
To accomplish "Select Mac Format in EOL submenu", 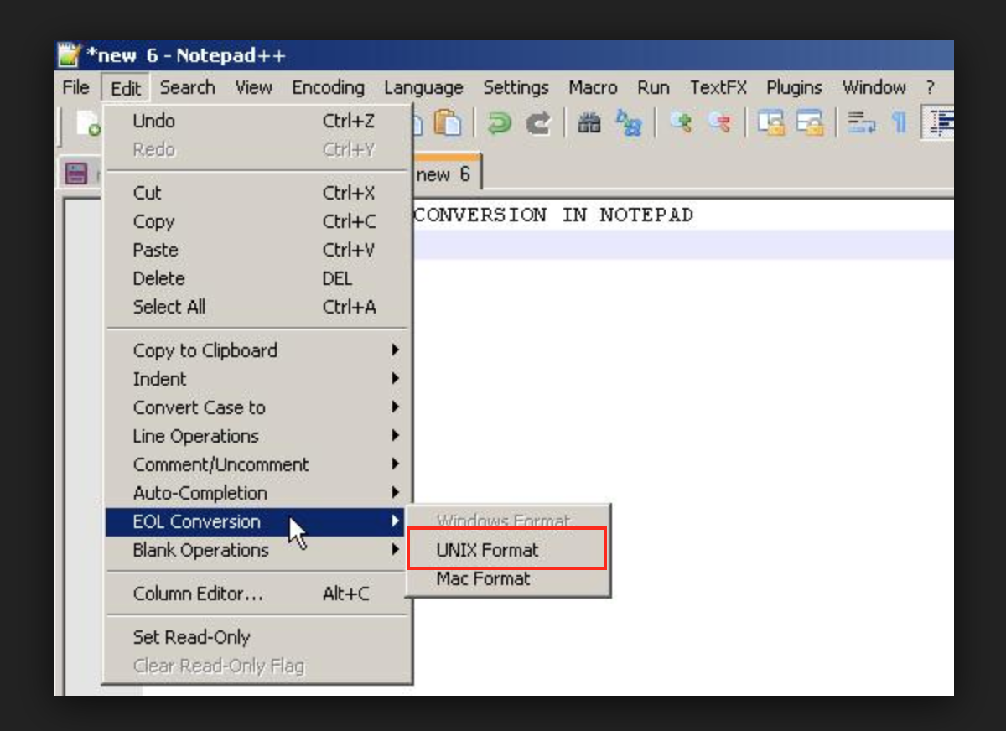I will tap(507, 578).
